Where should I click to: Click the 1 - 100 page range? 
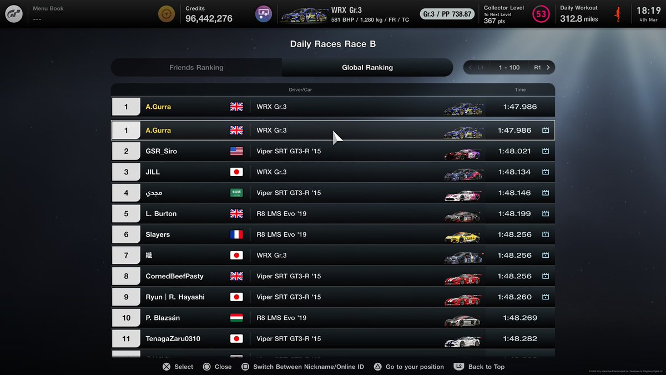(509, 67)
